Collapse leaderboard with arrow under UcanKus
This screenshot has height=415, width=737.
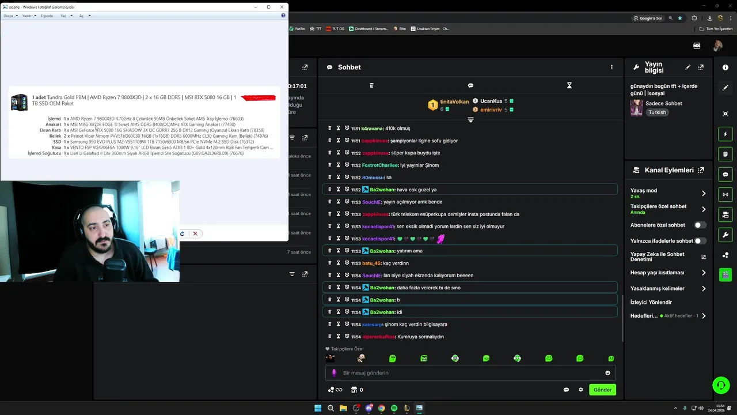pyautogui.click(x=470, y=120)
